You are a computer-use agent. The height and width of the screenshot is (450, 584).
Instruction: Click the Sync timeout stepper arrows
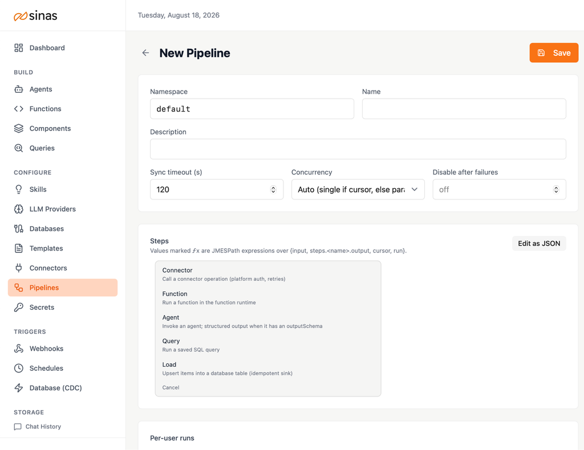(x=273, y=190)
